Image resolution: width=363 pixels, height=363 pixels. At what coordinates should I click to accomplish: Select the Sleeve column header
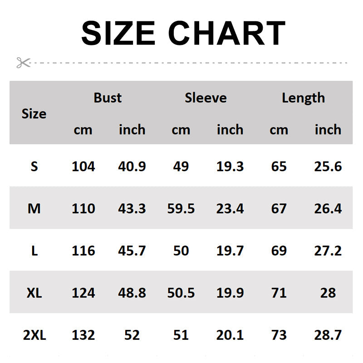click(206, 98)
